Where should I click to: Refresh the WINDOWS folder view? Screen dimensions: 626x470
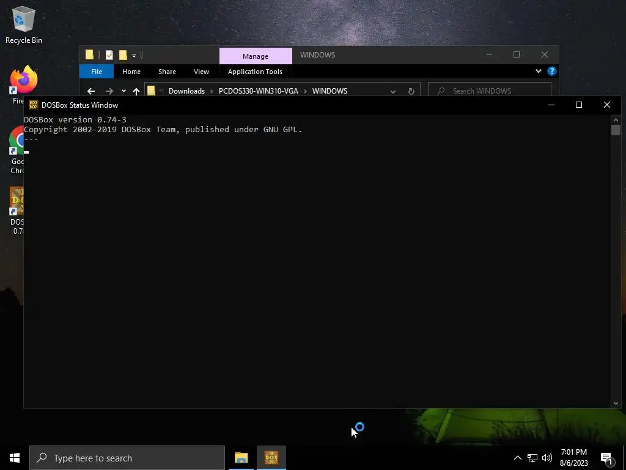pos(411,92)
